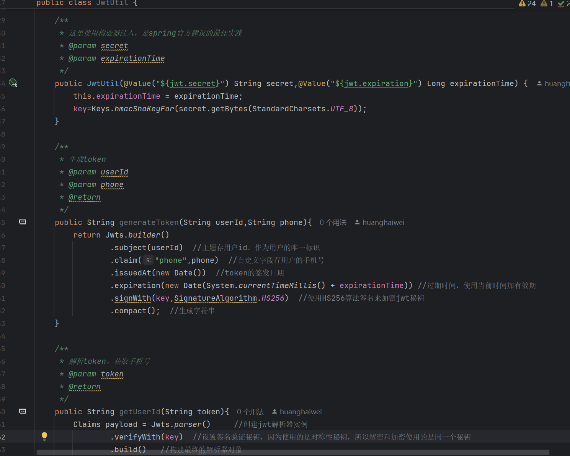Click 'this.expirationTime' assignment
The image size is (570, 456).
point(117,96)
